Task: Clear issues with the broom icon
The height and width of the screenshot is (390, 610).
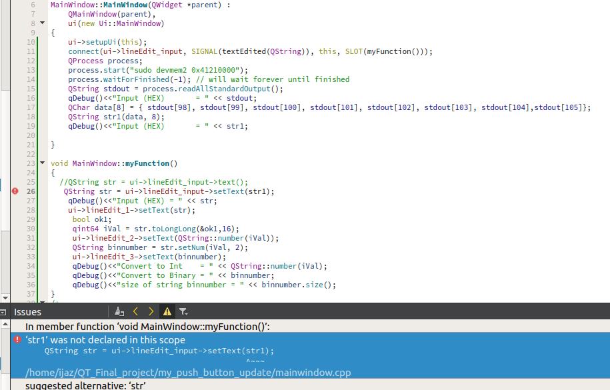Action: pyautogui.click(x=119, y=311)
